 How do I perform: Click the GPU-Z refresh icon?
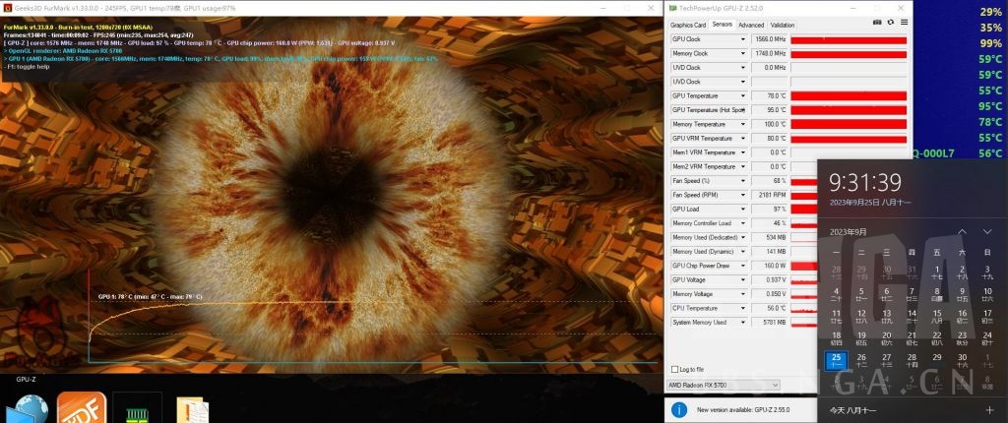point(890,23)
